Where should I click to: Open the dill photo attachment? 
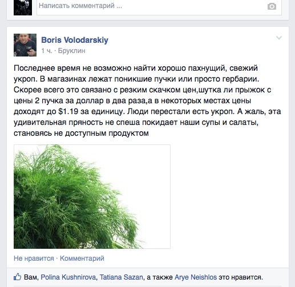92,196
